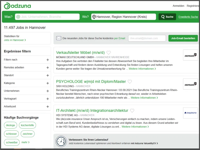
Task: Select the zeichner search tag
Action: coord(27,134)
